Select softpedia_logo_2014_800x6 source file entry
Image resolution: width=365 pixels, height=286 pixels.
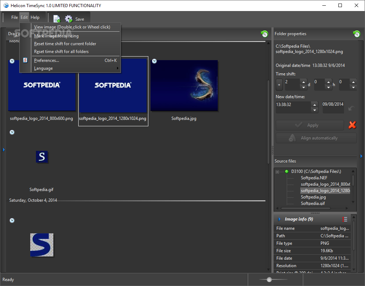pos(326,184)
